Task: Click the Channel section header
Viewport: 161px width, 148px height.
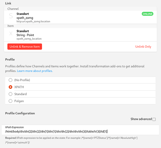Action: pyautogui.click(x=13, y=9)
